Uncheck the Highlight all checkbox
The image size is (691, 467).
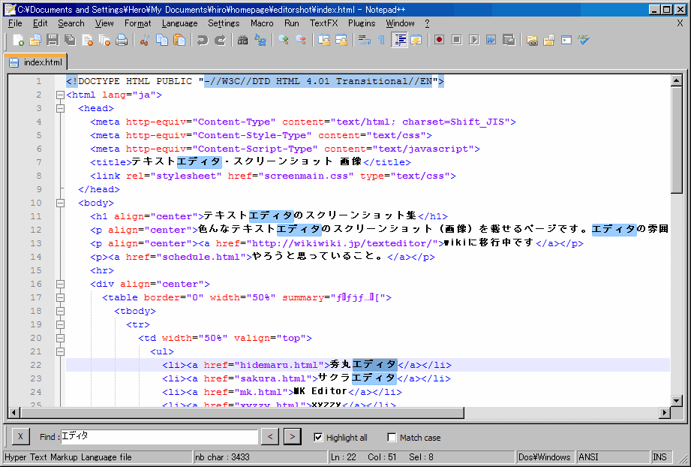318,437
